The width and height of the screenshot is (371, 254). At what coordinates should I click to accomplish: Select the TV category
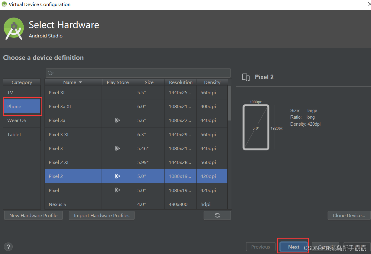click(x=22, y=92)
